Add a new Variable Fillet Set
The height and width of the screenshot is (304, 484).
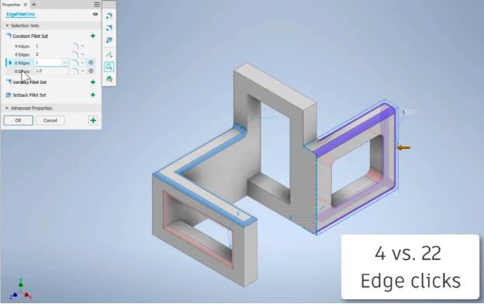click(x=92, y=82)
